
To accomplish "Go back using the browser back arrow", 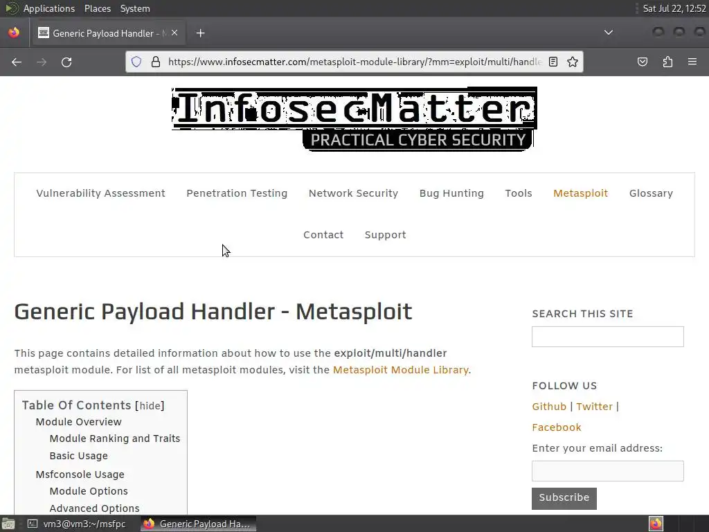I will [x=17, y=62].
